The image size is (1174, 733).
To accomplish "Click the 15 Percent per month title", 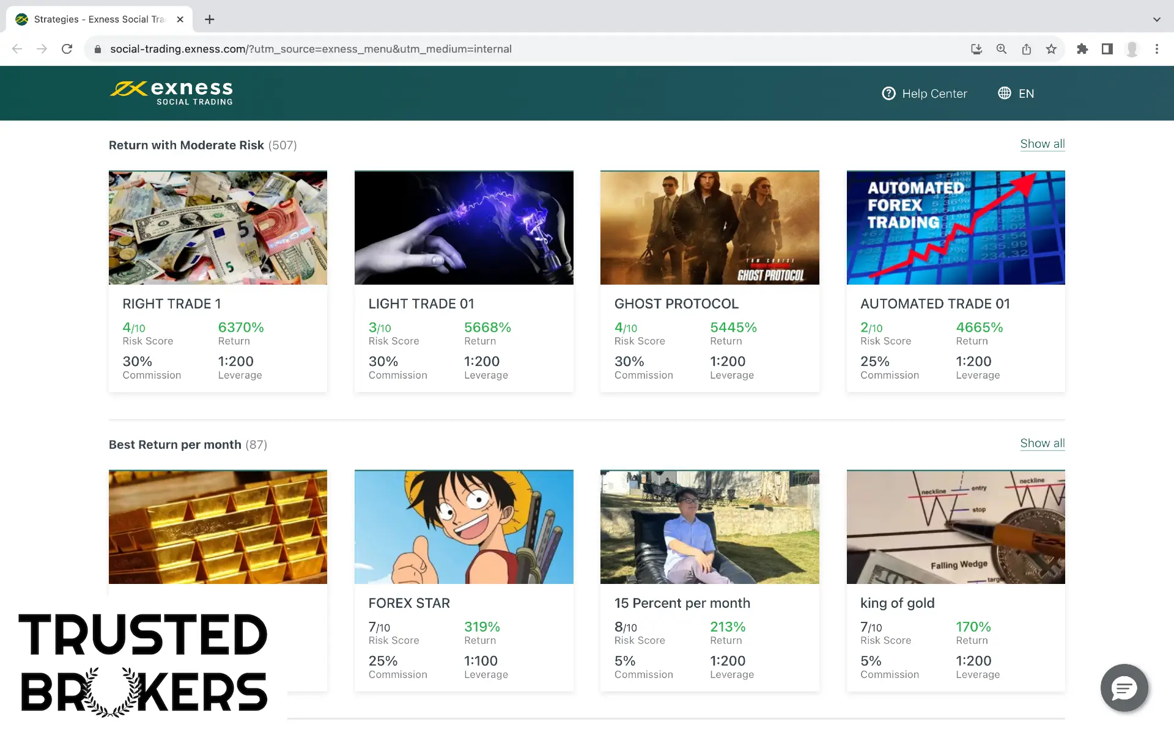I will click(x=682, y=604).
